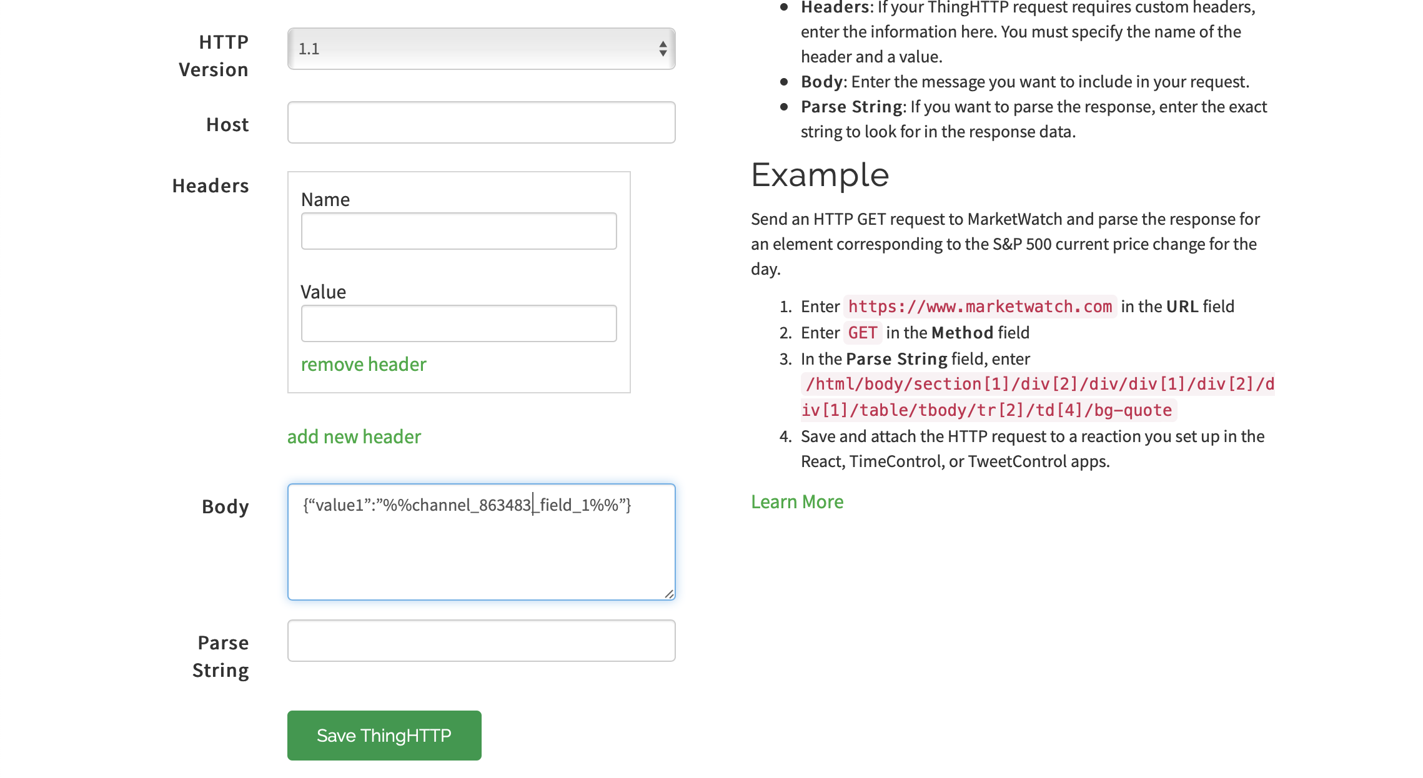
Task: Grab the Body textarea resize handle
Action: pyautogui.click(x=669, y=594)
